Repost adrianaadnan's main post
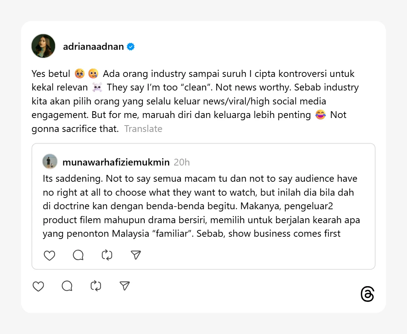 (x=96, y=286)
